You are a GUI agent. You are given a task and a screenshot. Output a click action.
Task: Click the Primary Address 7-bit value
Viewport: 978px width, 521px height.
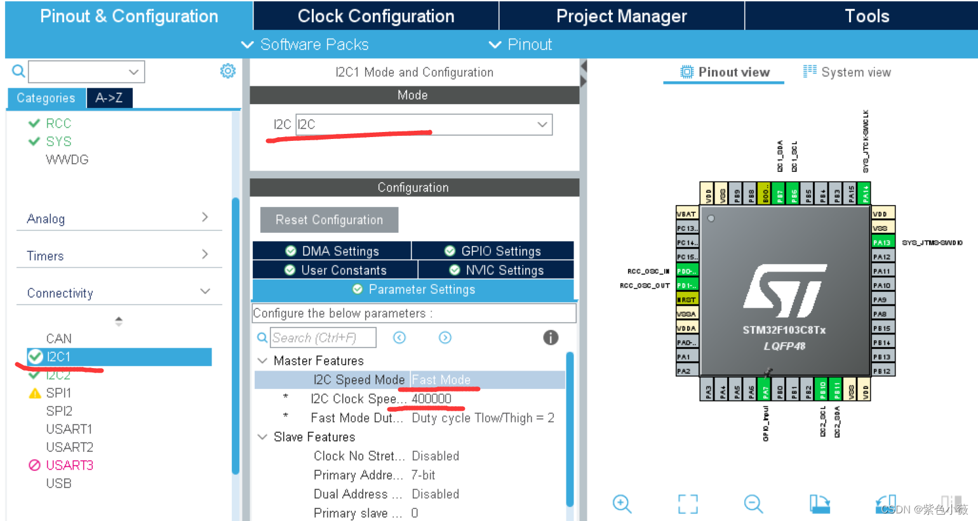[x=423, y=475]
